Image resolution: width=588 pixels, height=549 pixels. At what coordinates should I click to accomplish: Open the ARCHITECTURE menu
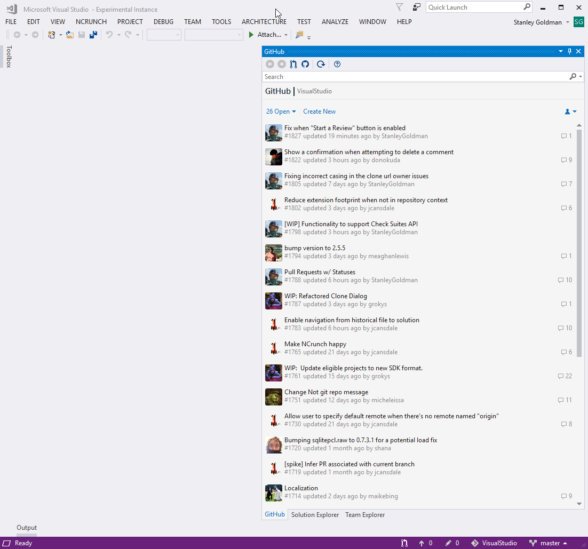(x=264, y=22)
